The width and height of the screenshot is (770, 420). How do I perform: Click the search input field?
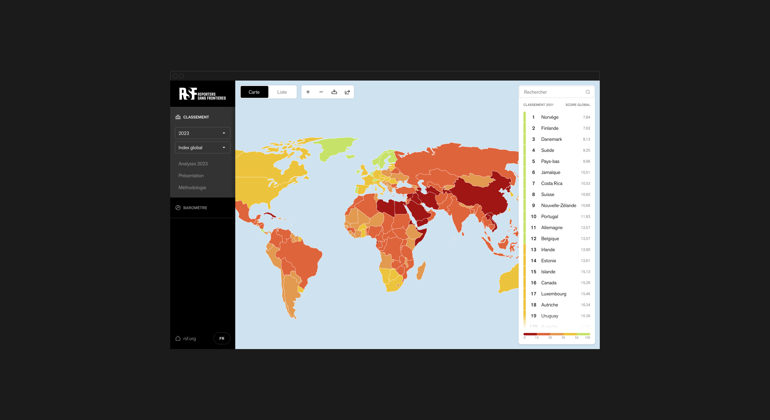coord(556,92)
